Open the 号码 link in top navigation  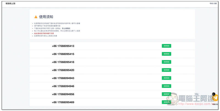(x=211, y=4)
